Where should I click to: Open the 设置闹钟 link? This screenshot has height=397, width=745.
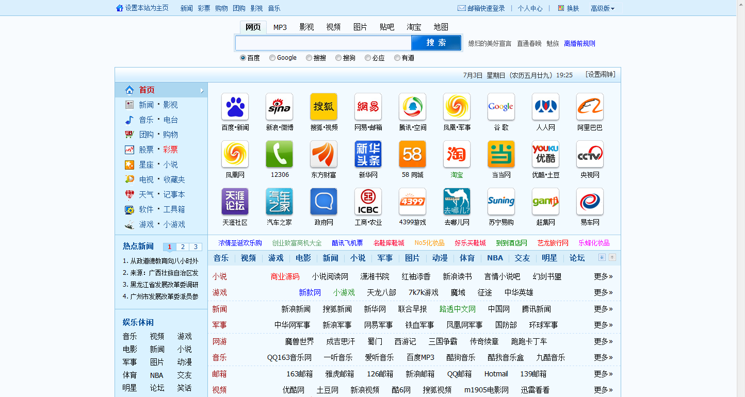click(601, 75)
